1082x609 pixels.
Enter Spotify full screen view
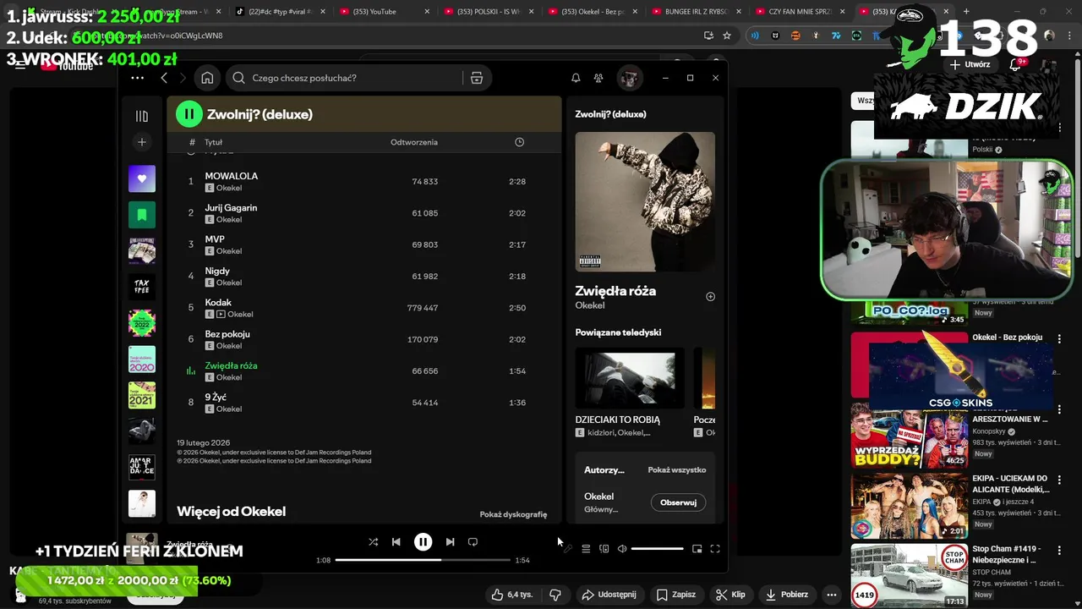point(715,549)
